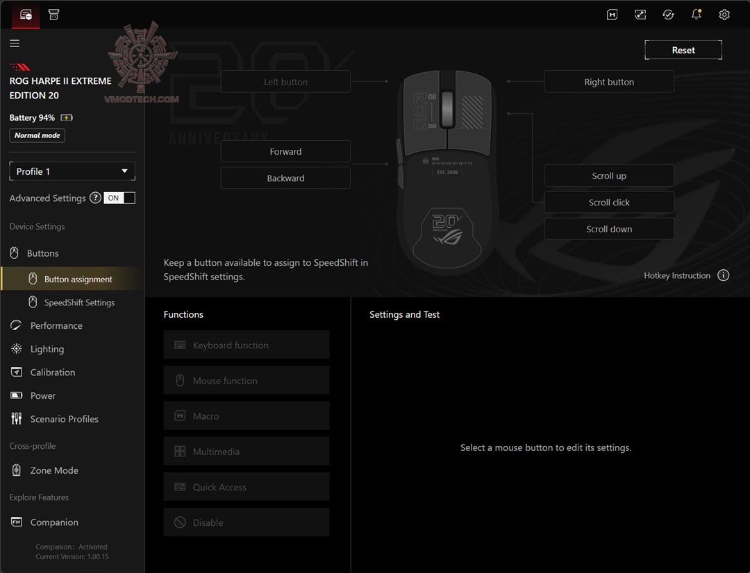The width and height of the screenshot is (750, 573).
Task: Choose Disable in the Functions list
Action: tap(247, 522)
